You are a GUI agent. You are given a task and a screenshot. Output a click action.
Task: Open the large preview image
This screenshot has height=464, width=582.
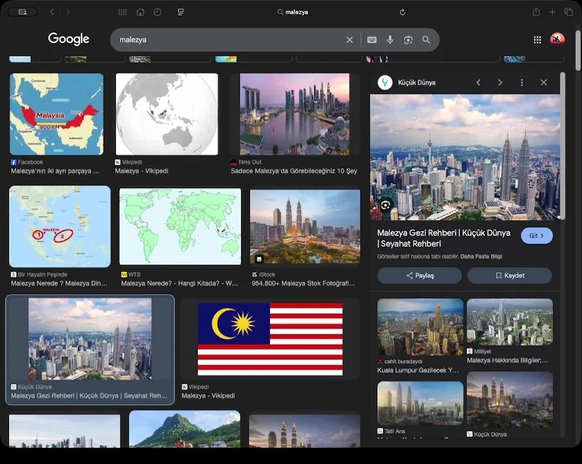pyautogui.click(x=465, y=157)
